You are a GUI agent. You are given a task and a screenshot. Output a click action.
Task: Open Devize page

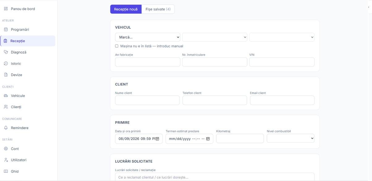pyautogui.click(x=28, y=75)
